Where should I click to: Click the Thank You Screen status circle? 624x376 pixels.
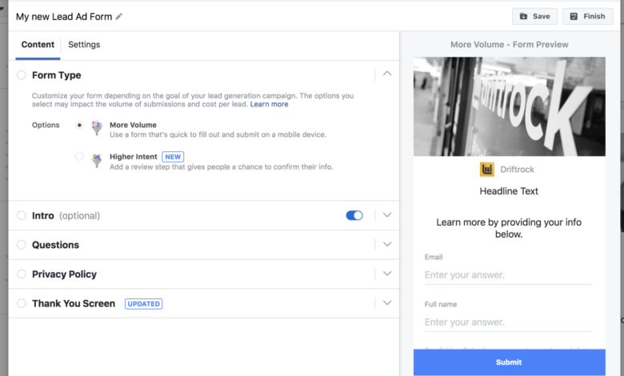click(x=22, y=303)
